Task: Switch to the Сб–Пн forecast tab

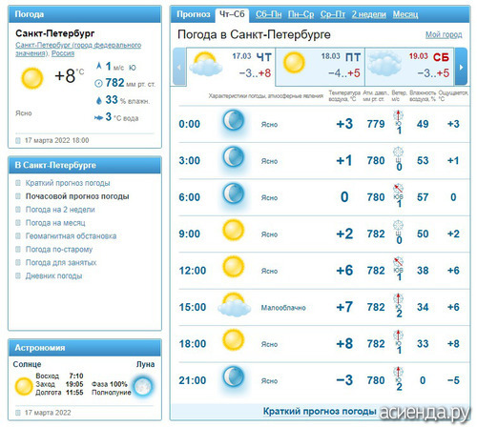Action: [x=269, y=14]
